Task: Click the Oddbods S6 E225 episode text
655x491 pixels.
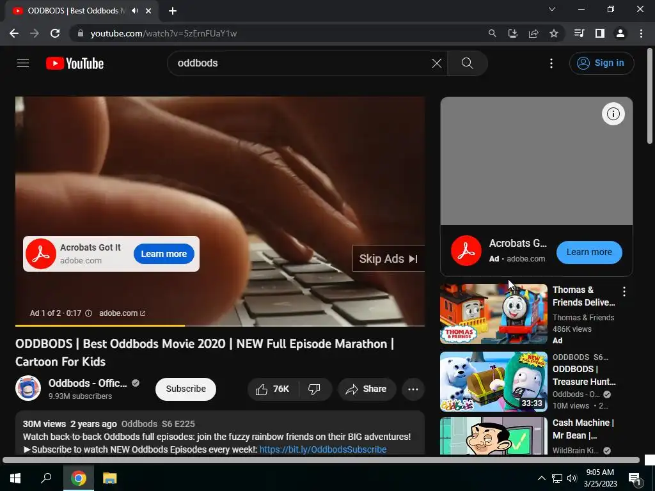Action: click(x=158, y=424)
